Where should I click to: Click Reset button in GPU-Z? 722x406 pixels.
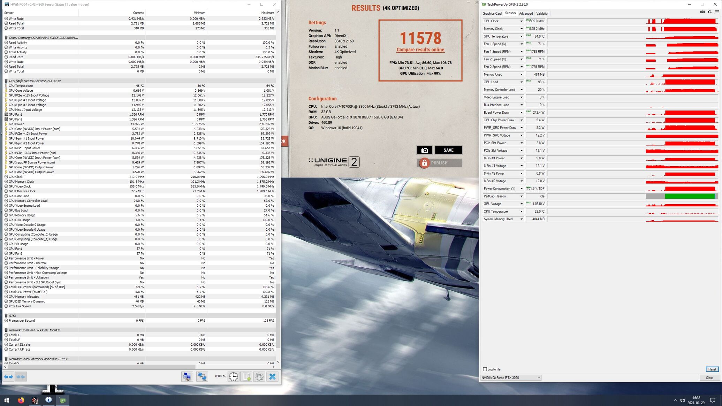pos(712,369)
